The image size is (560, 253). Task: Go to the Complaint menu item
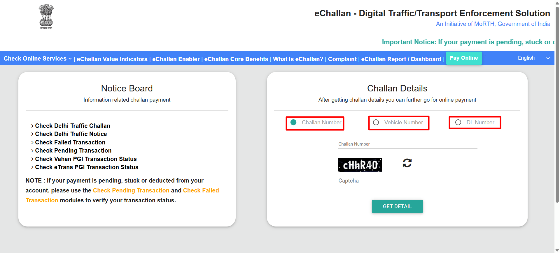click(342, 59)
